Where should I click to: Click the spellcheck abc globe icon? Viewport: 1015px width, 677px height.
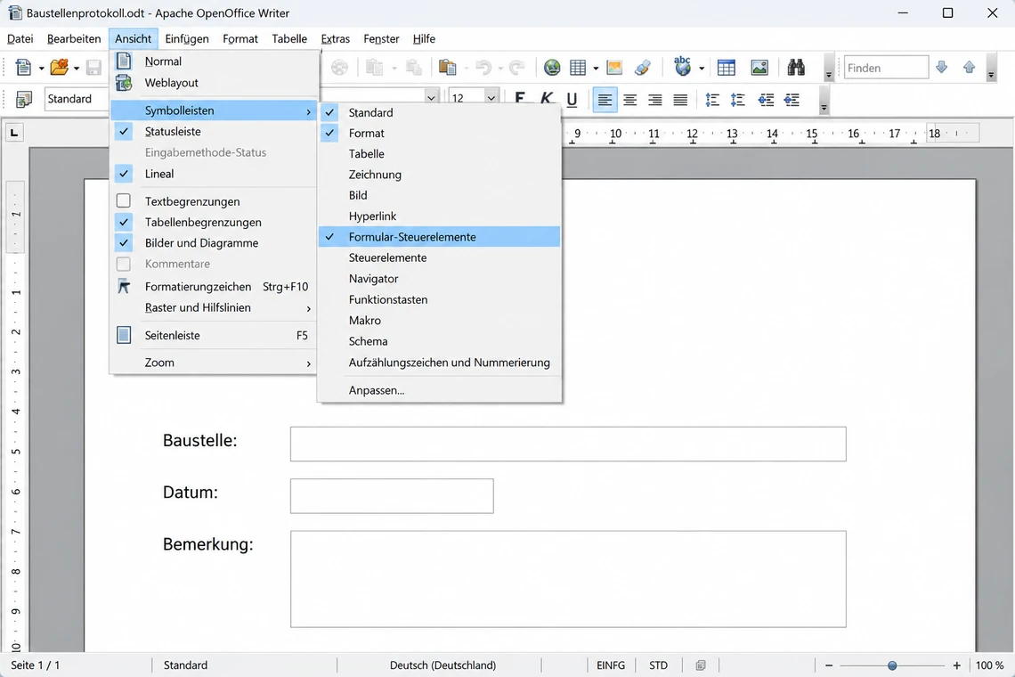pyautogui.click(x=682, y=66)
